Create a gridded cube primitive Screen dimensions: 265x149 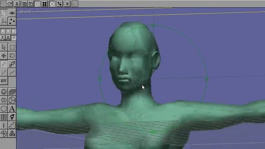12,92
